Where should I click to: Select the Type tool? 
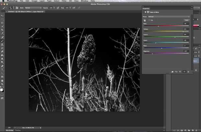[x=2, y=70]
